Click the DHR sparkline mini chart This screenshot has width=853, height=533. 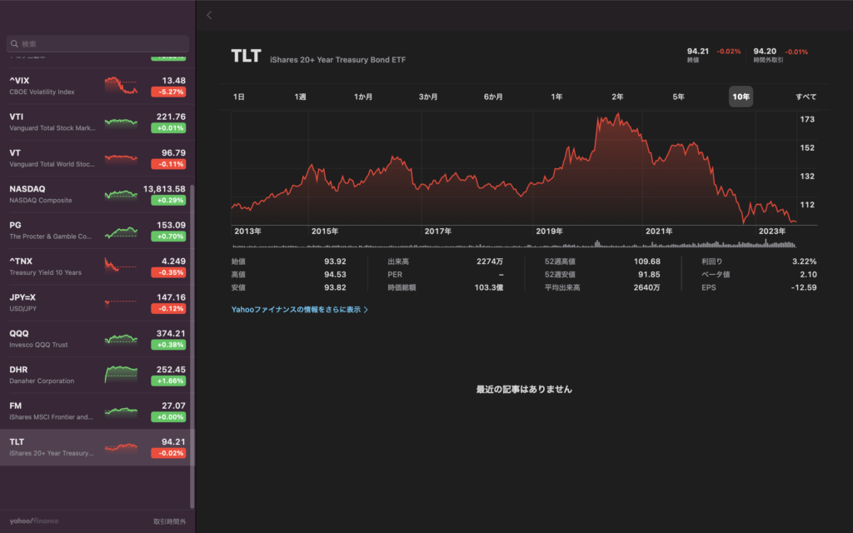pos(121,375)
